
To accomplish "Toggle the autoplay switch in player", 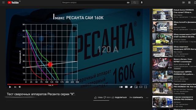I will (121, 87).
